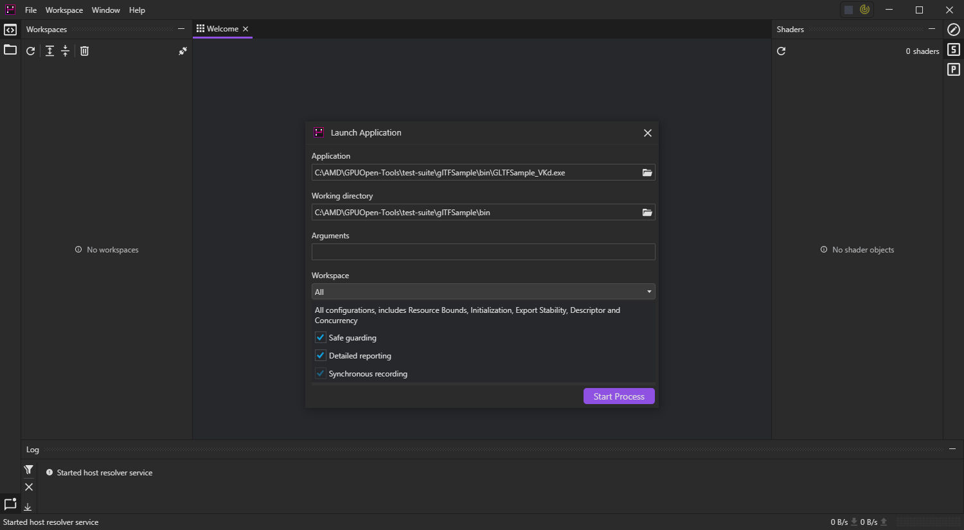Select the Workspaces panel icon in sidebar

[10, 30]
